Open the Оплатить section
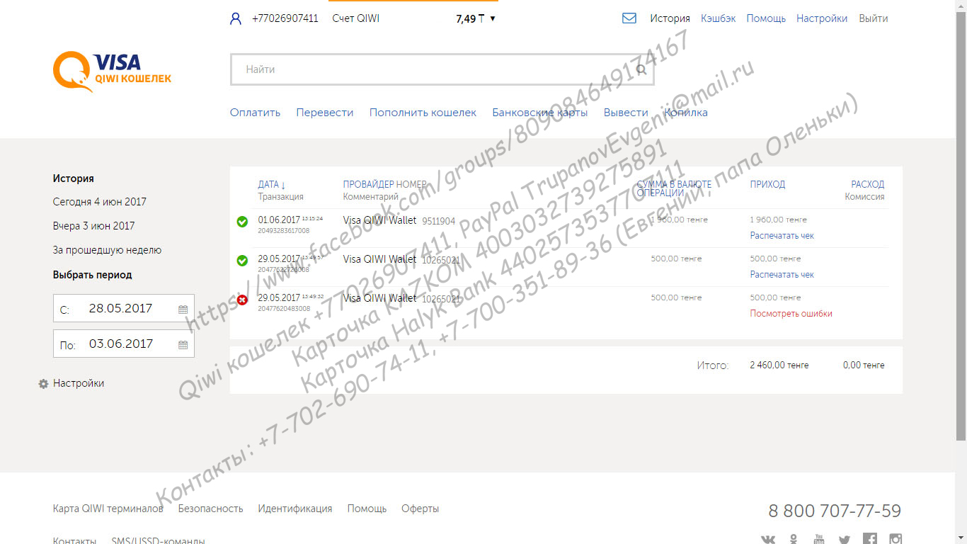Viewport: 967px width, 544px height. tap(255, 113)
